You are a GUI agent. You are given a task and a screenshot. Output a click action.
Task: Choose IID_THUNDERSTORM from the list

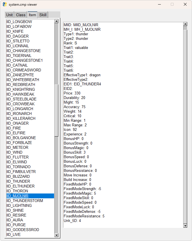(25, 201)
